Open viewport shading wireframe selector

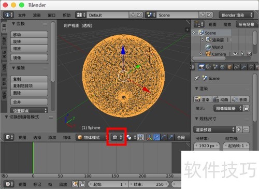click(x=117, y=137)
